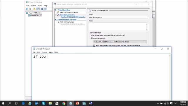The height and width of the screenshot is (106, 188).
Task: Open File menu in Notepad
Action: coord(34,52)
